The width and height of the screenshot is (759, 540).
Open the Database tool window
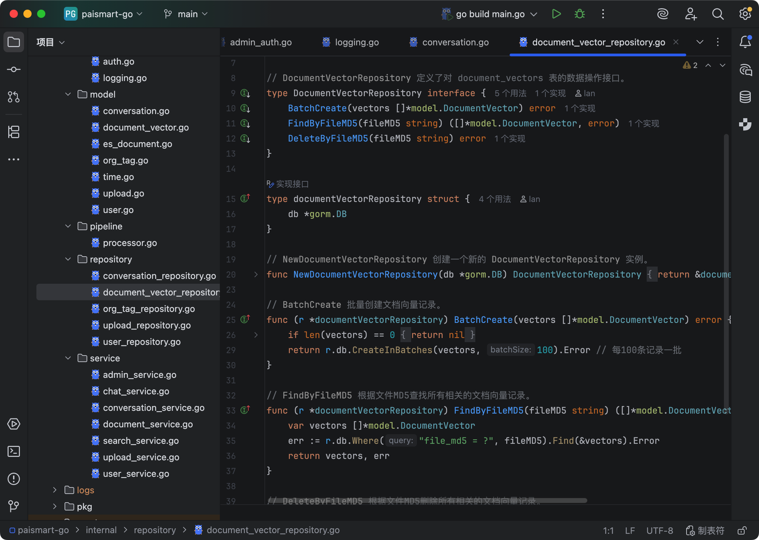tap(745, 97)
